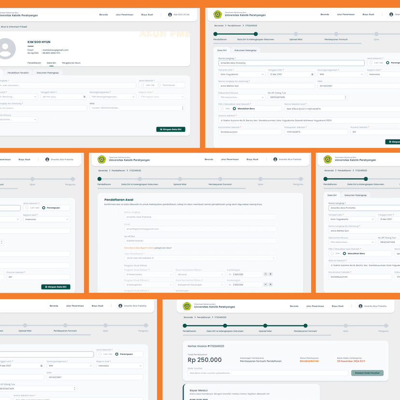Open Biaya Studi in the Pendaftaran Awal screen nav
The height and width of the screenshot is (400, 400).
(252, 159)
